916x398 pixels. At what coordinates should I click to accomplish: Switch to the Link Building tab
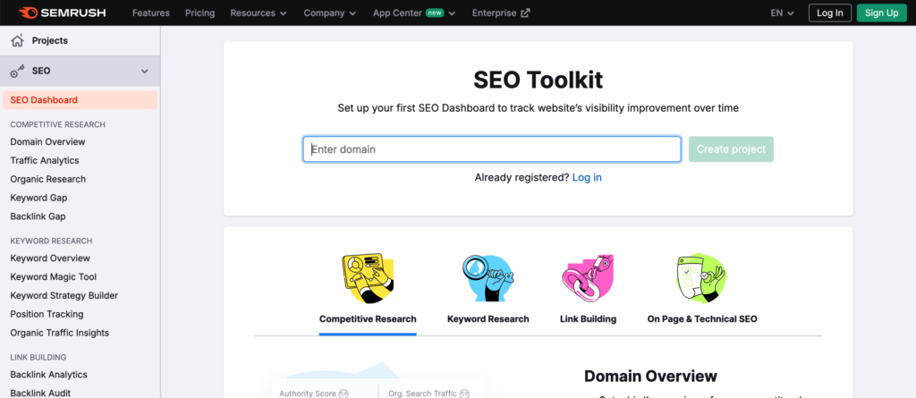[x=588, y=319]
